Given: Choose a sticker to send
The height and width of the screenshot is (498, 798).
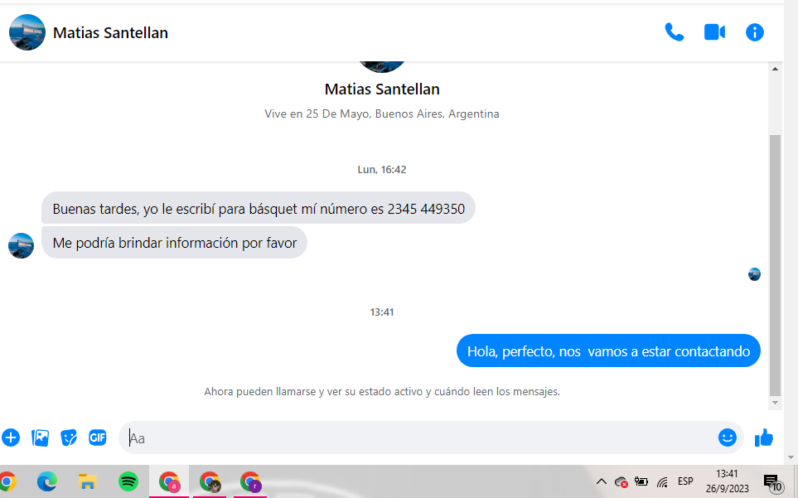Looking at the screenshot, I should pos(69,438).
